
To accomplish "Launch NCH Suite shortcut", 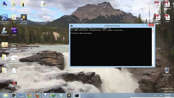I will pos(14,85).
